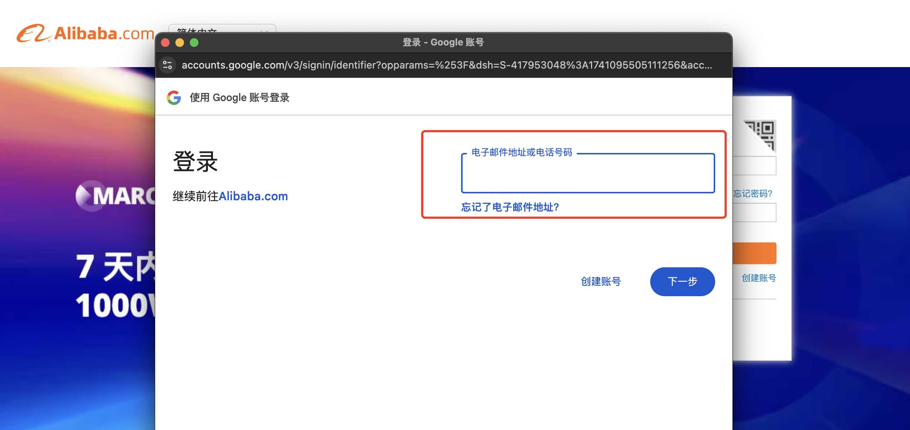Click the Alibaba account input field below QR code
The image size is (910, 430).
(755, 166)
